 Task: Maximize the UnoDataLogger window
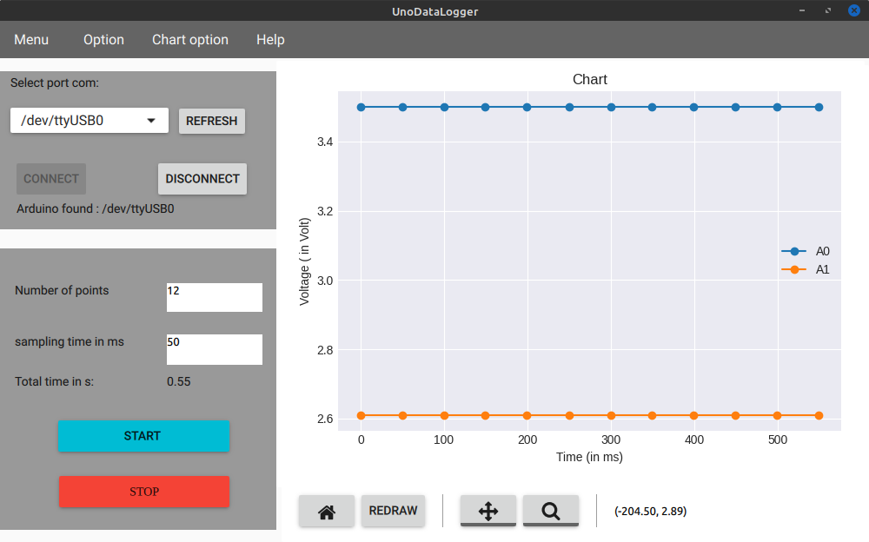click(x=828, y=10)
